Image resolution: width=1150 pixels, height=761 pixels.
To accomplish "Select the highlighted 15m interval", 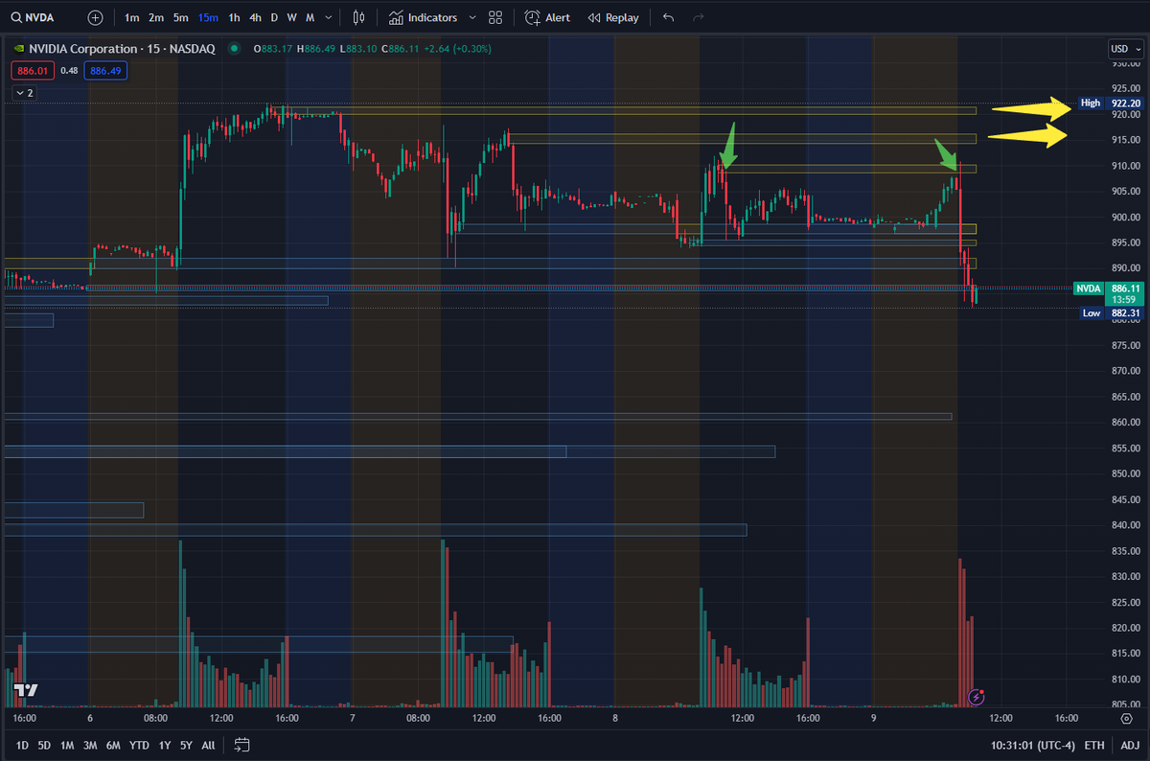I will tap(208, 17).
